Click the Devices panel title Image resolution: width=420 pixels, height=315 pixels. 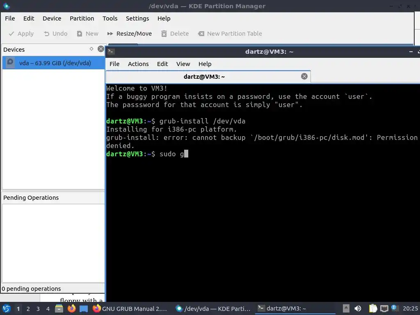(14, 50)
